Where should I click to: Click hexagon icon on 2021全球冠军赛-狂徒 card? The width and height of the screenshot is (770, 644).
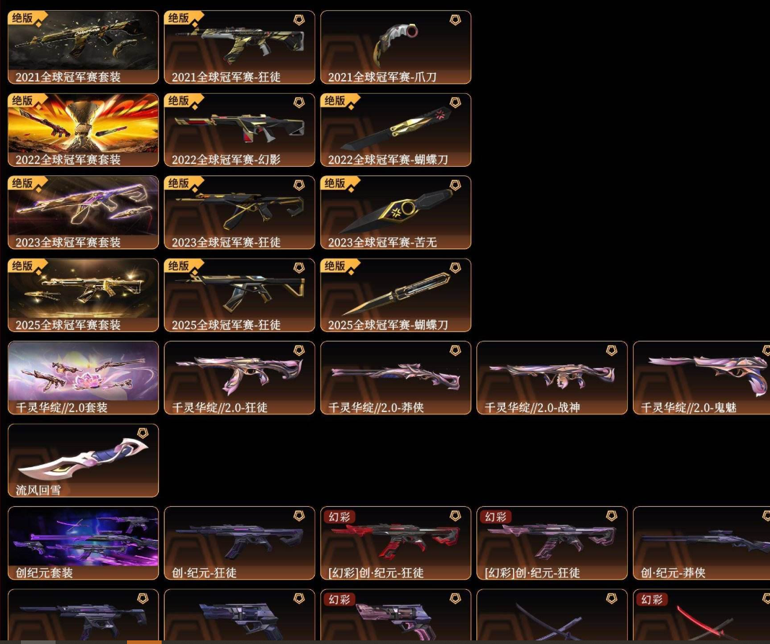pyautogui.click(x=299, y=19)
